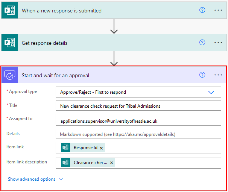228x192 pixels.
Task: Open the ellipsis menu for 'When a new response is submitted'
Action: (218, 10)
